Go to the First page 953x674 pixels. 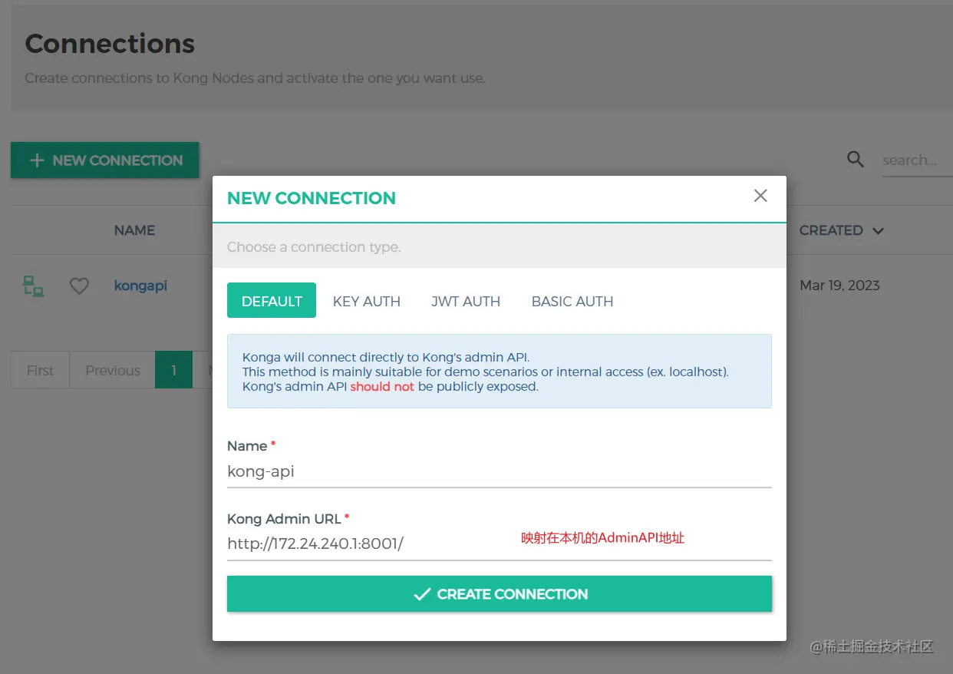(x=40, y=370)
